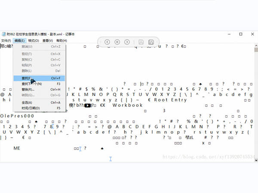The height and width of the screenshot is (193, 258).
Task: Open the 格式(O) menu
Action: click(x=34, y=41)
